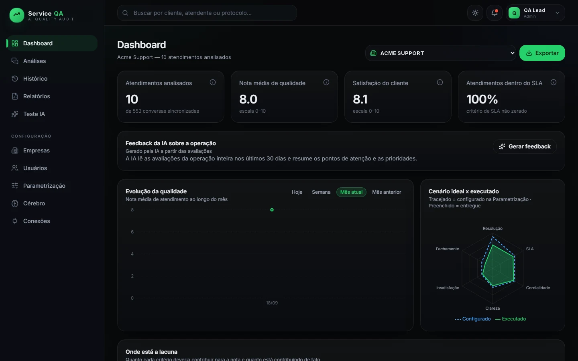Click the Empresas building icon
Screen dimensions: 578x361
[x=15, y=150]
